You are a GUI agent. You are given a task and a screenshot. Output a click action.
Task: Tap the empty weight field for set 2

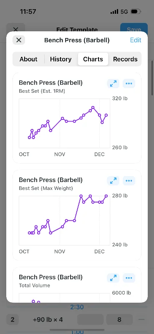[x=90, y=319]
